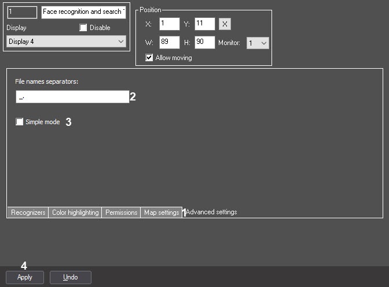Click the X reset button next to Y field
This screenshot has width=389, height=287.
click(x=226, y=24)
